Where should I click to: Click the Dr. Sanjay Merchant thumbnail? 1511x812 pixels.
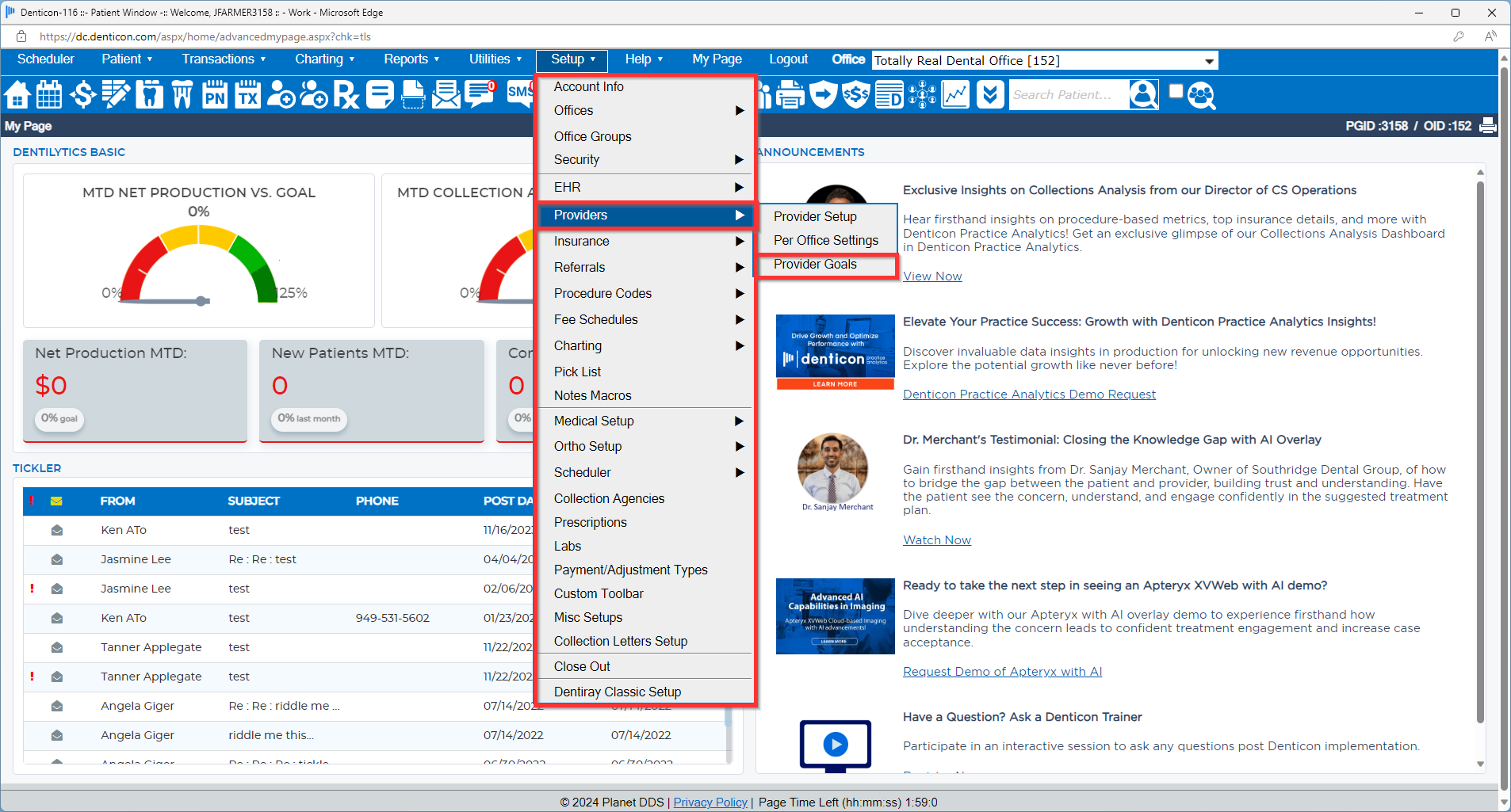[834, 472]
